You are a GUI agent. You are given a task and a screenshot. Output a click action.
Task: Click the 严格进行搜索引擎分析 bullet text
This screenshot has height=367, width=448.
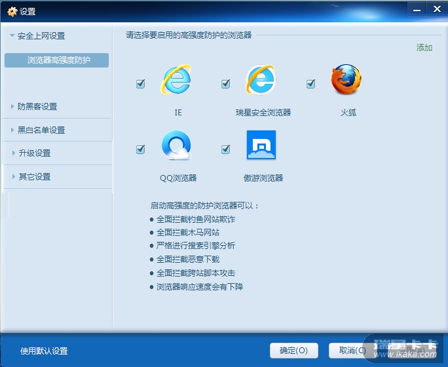tap(196, 245)
